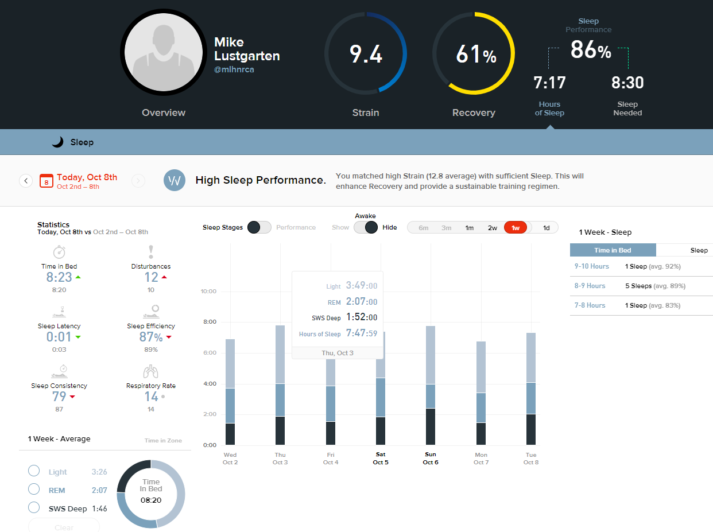Screen dimensions: 713x532
Task: Click the Respiratory Rate lungs icon
Action: pyautogui.click(x=151, y=372)
